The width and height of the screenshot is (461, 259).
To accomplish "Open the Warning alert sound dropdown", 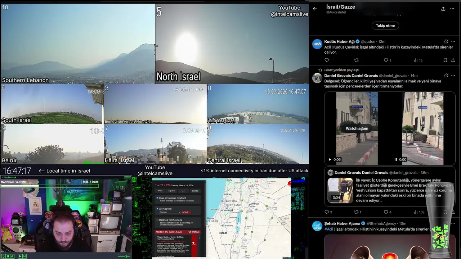I will click(170, 212).
